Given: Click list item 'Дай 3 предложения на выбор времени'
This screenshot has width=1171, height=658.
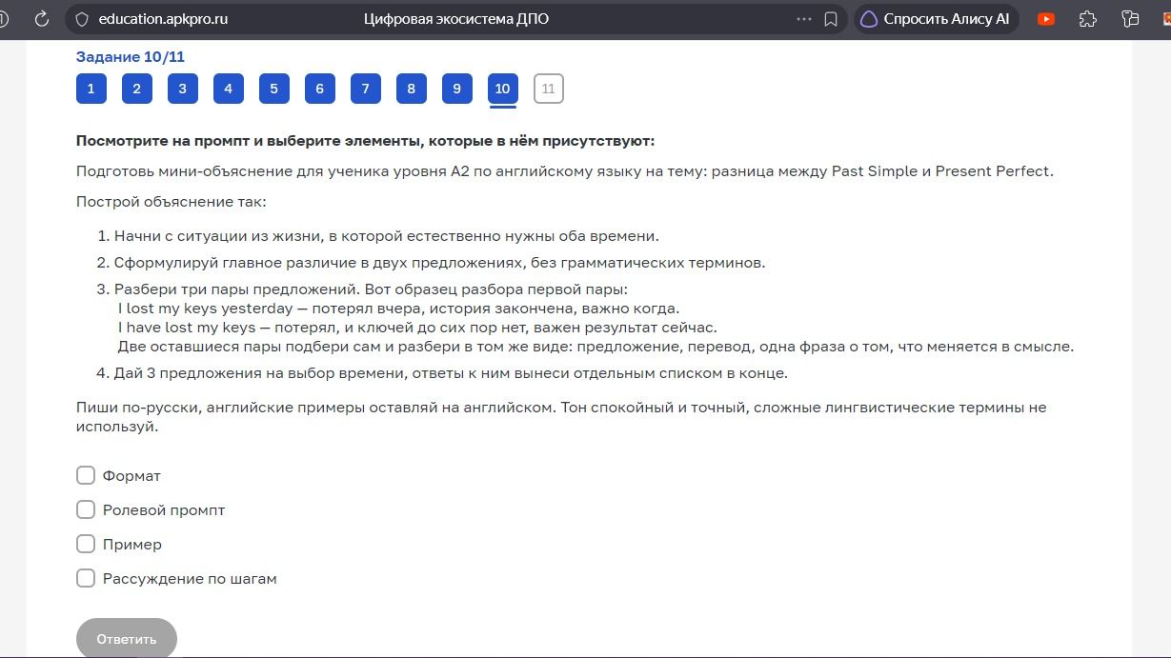Looking at the screenshot, I should point(451,373).
